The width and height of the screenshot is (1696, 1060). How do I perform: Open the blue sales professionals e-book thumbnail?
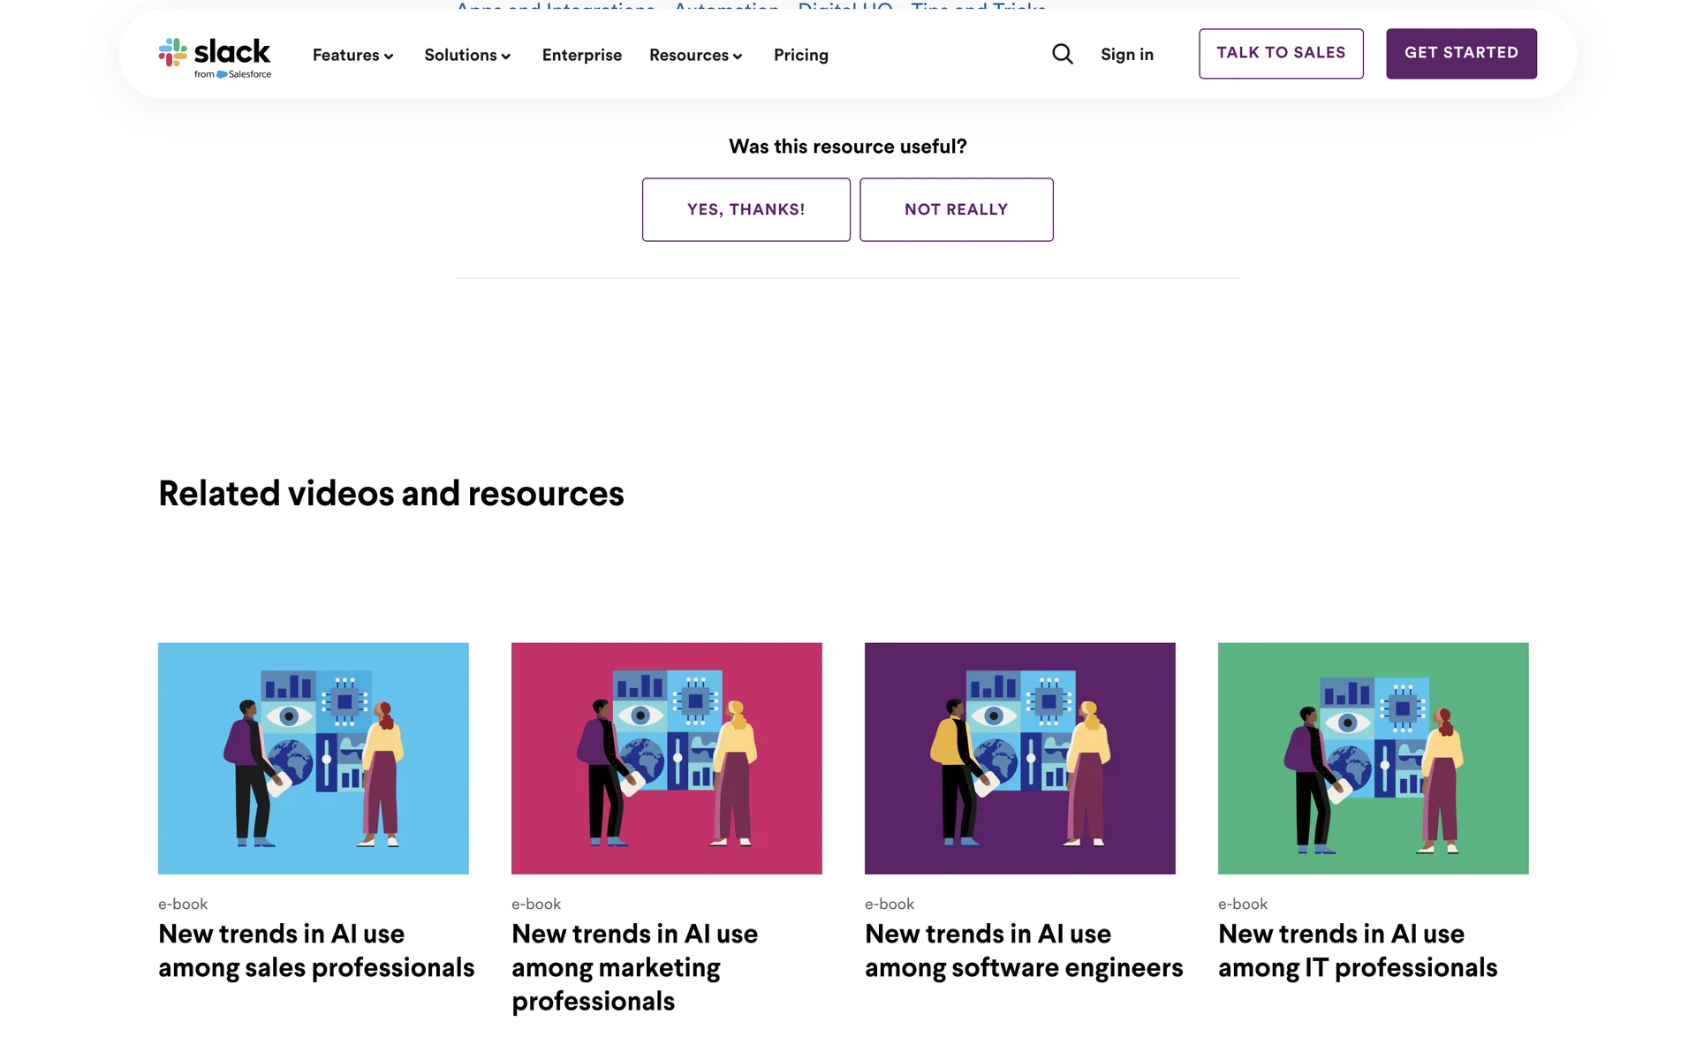point(313,758)
